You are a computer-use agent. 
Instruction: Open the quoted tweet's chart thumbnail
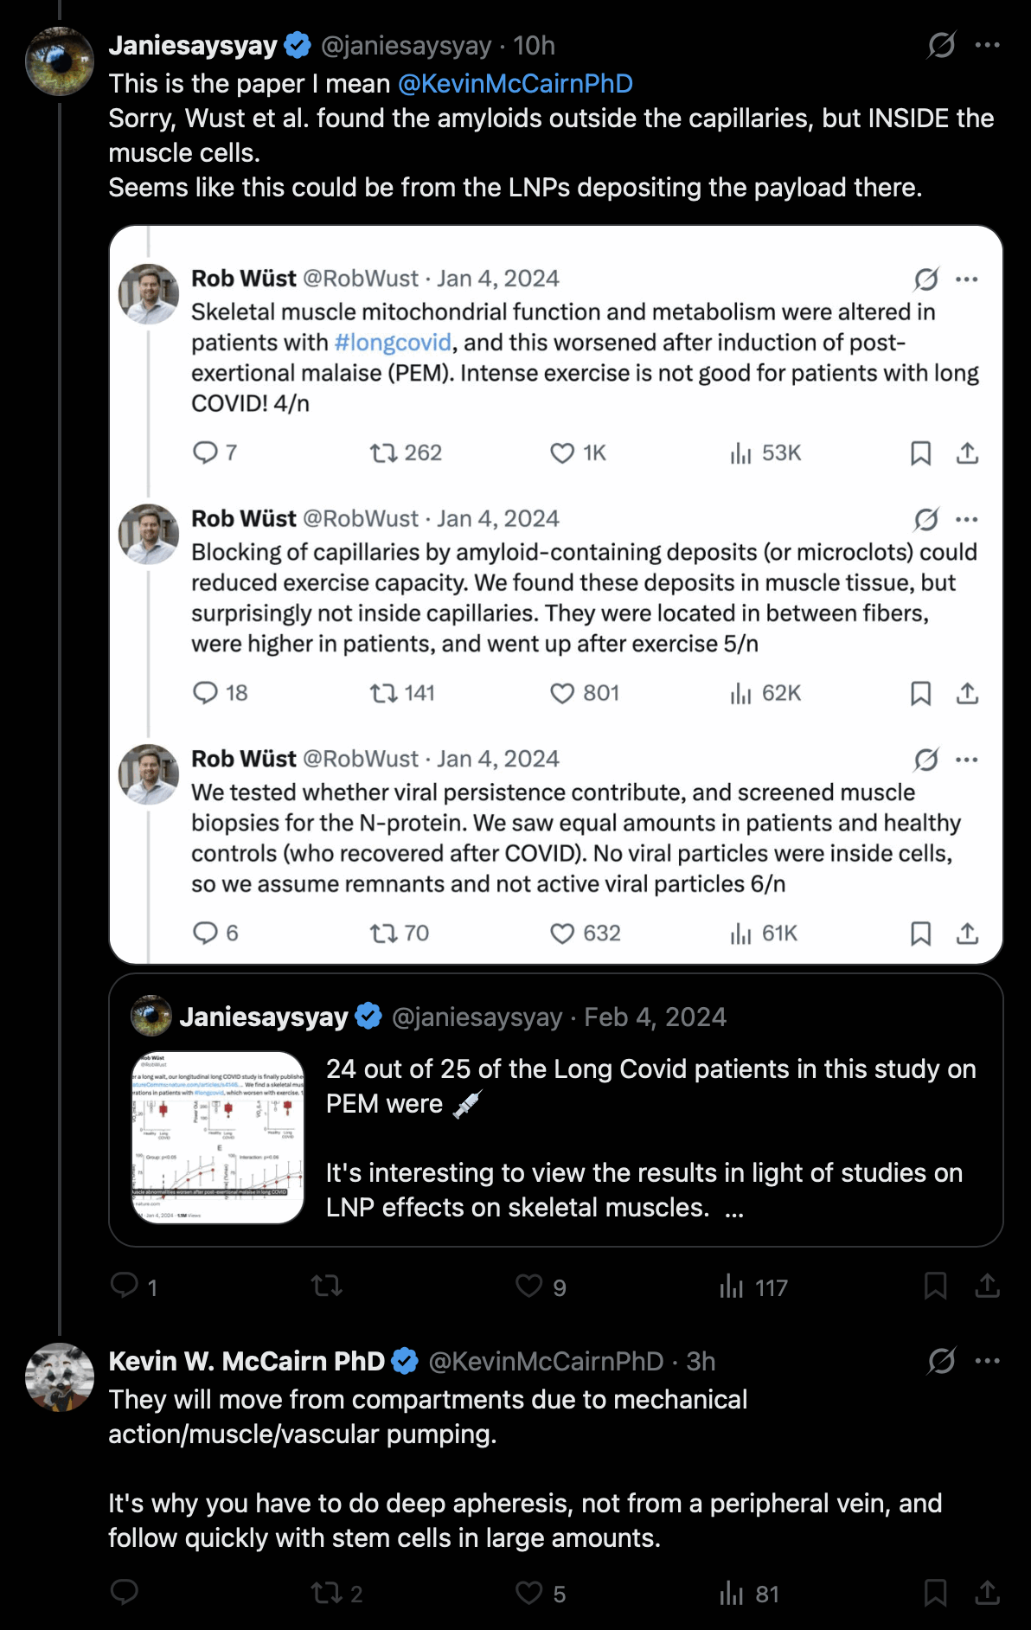click(x=218, y=1137)
